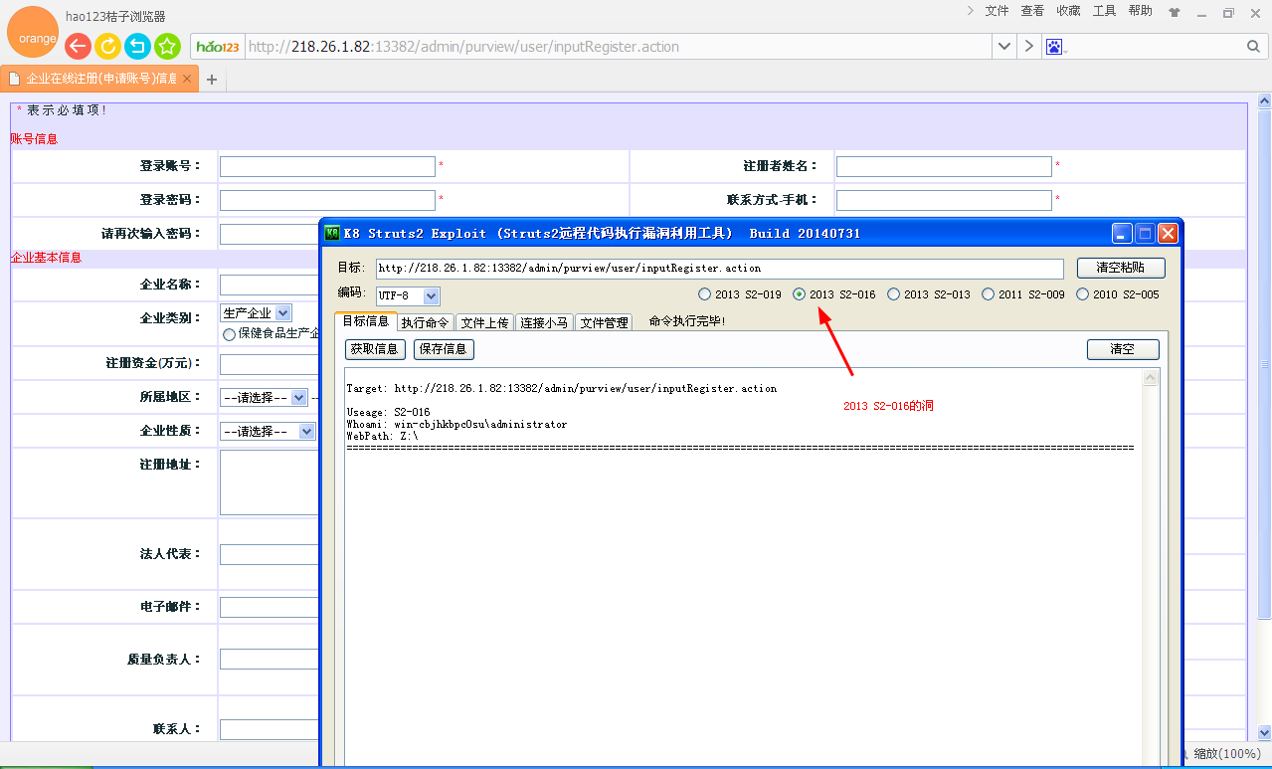Screen dimensions: 1272x769
Task: Click the WebPath: Z:\ output line
Action: pyautogui.click(x=382, y=436)
